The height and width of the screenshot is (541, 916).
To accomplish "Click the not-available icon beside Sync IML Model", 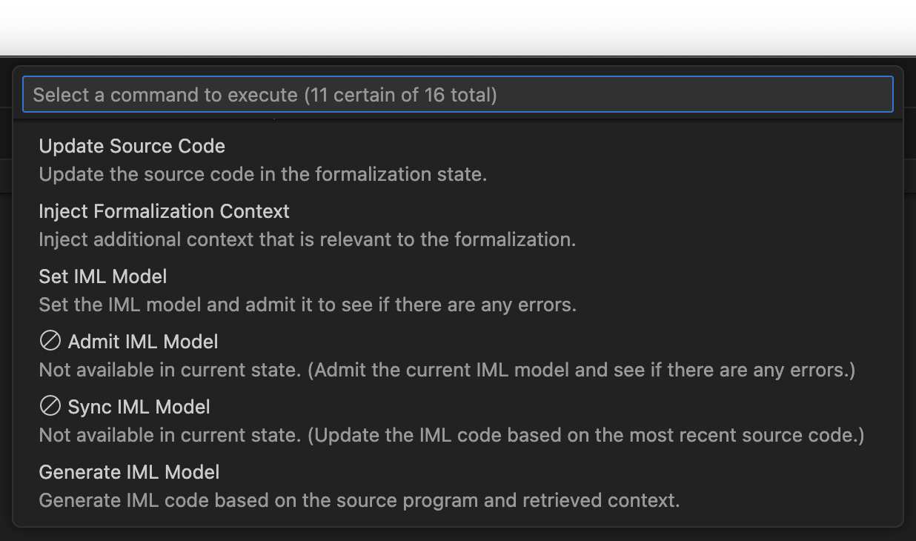I will pos(49,407).
